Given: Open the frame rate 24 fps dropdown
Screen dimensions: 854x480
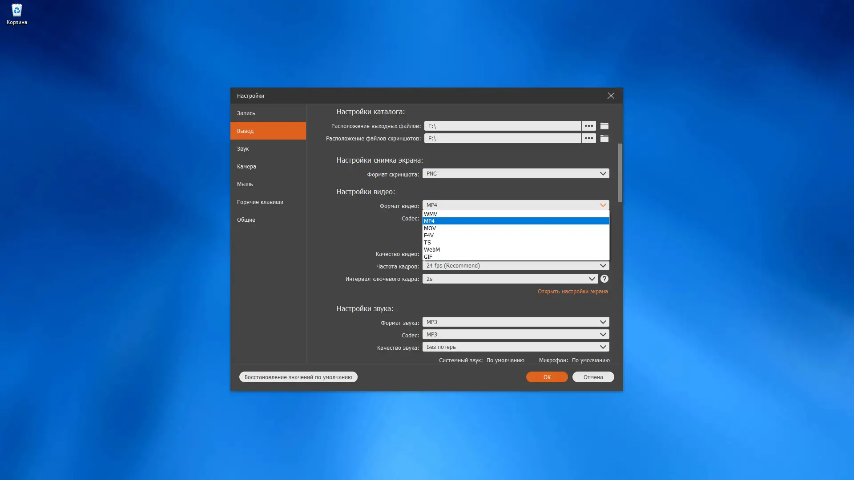Looking at the screenshot, I should [x=516, y=266].
